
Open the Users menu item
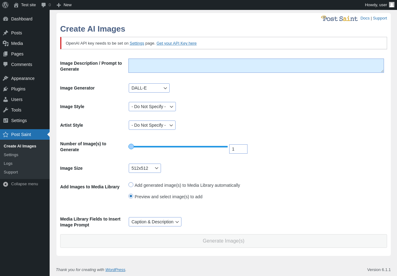(25, 99)
